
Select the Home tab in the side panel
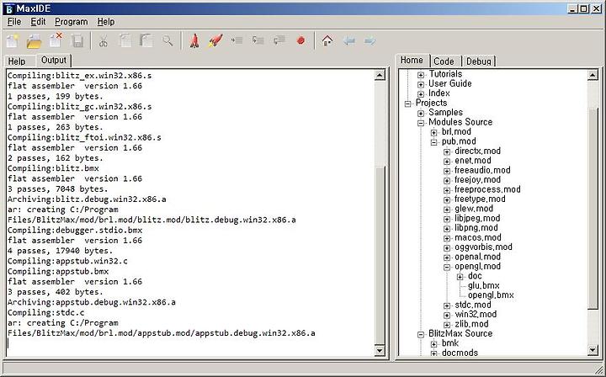(x=412, y=61)
